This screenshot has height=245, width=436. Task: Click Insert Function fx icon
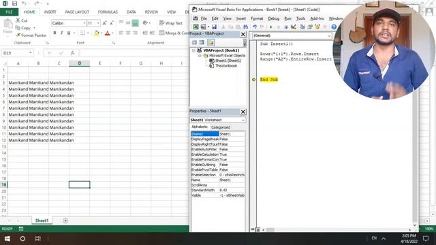click(72, 53)
